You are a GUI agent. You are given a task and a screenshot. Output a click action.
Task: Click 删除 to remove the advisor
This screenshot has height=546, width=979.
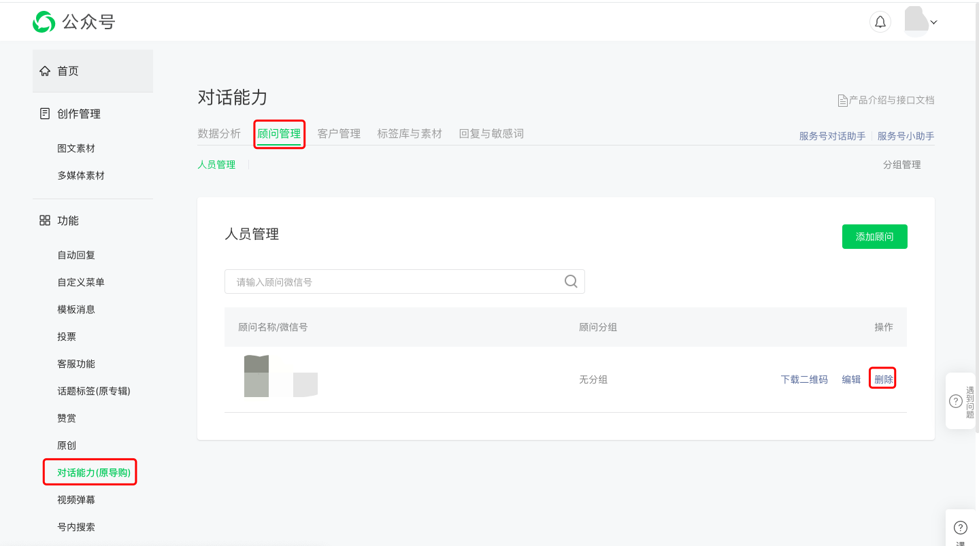[x=882, y=379]
